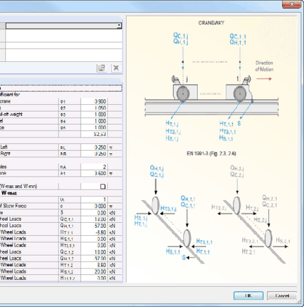
Task: Select the HS,1,2 value 20.00
Action: pyautogui.click(x=94, y=272)
